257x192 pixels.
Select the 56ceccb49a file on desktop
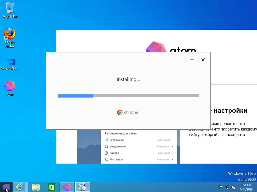pyautogui.click(x=10, y=64)
